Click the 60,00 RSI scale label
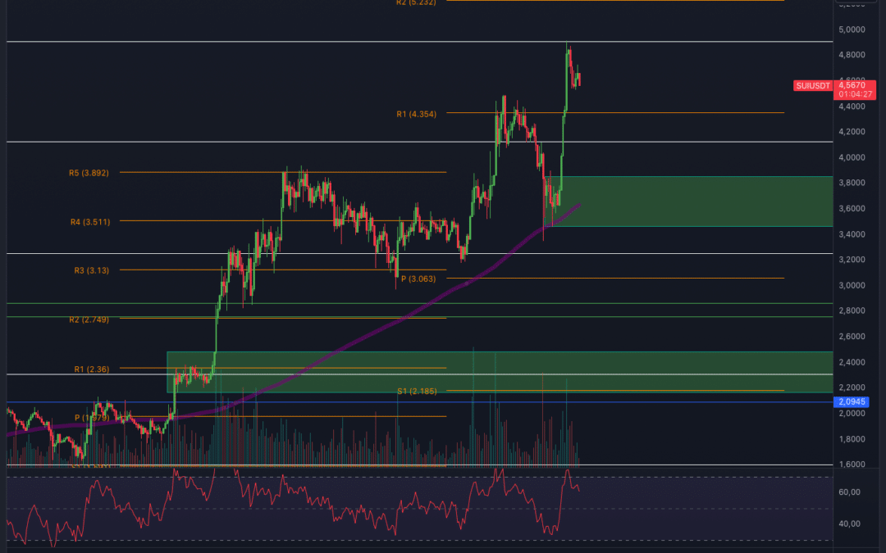 849,492
